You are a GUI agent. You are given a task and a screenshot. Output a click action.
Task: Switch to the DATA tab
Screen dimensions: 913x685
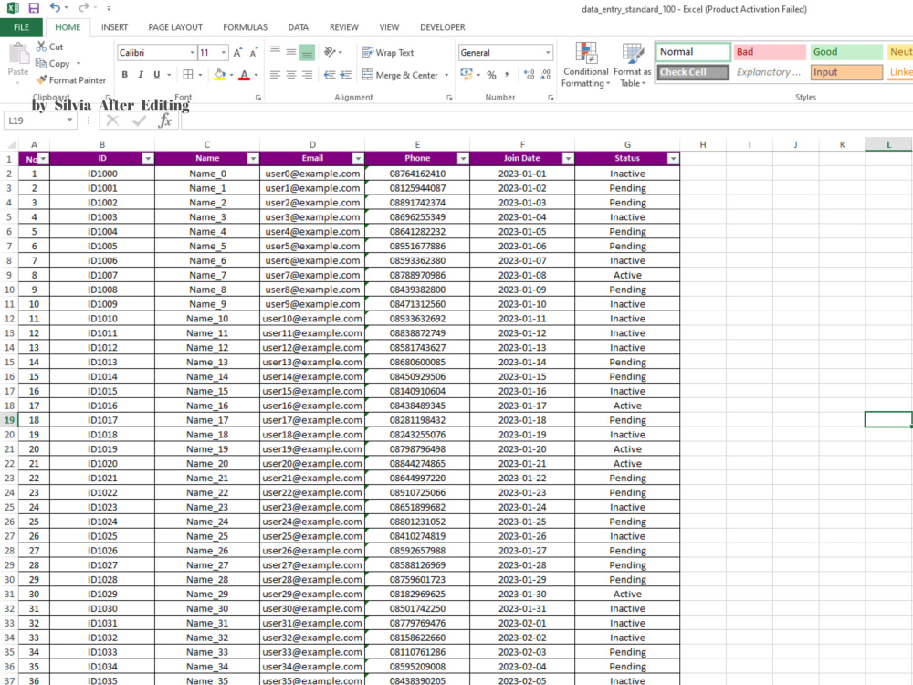[299, 27]
